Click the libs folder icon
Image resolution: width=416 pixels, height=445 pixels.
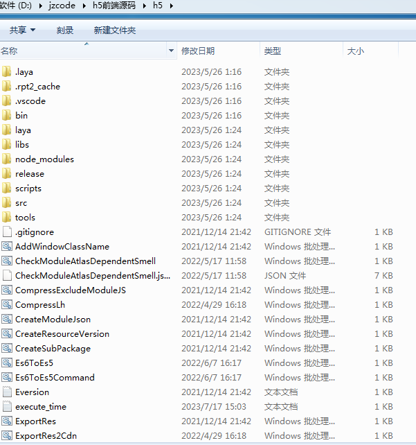7,144
